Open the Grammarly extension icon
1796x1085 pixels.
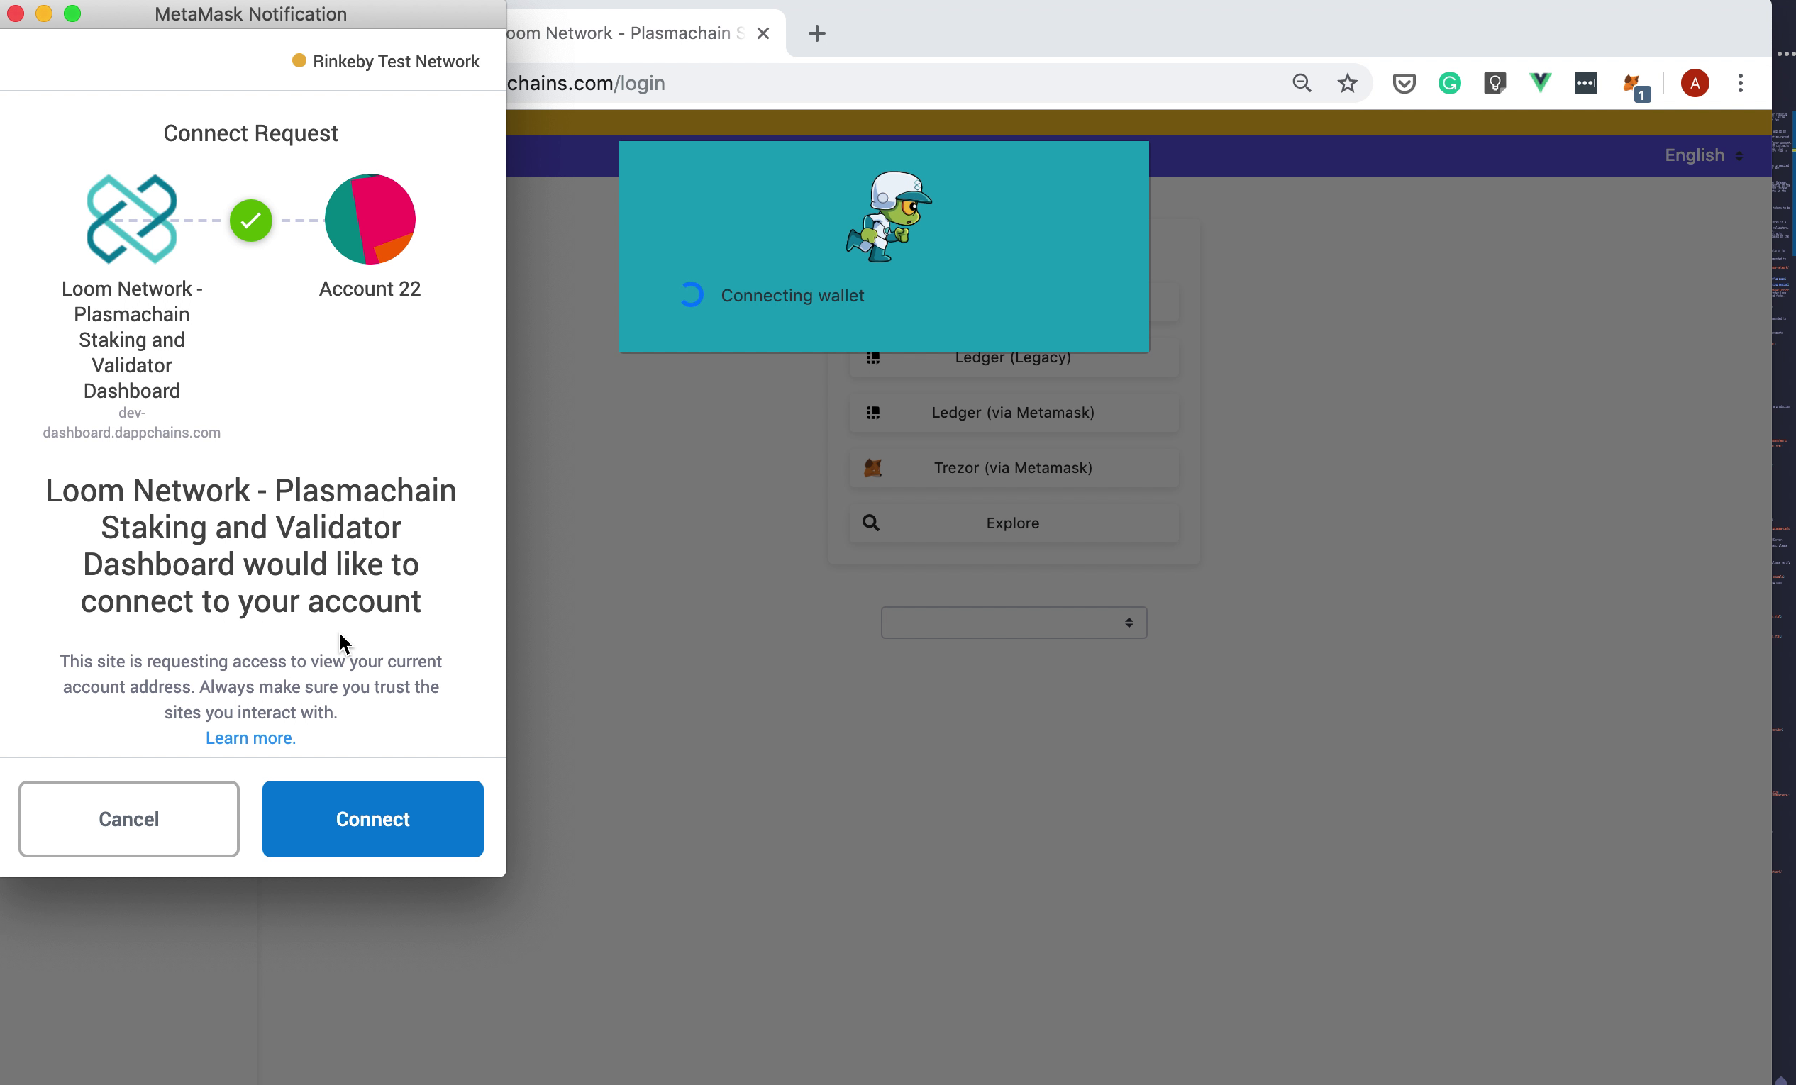1450,83
